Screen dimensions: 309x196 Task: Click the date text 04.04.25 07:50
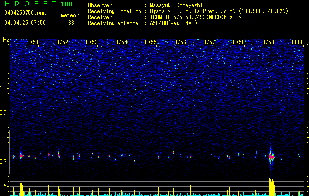tap(25, 23)
